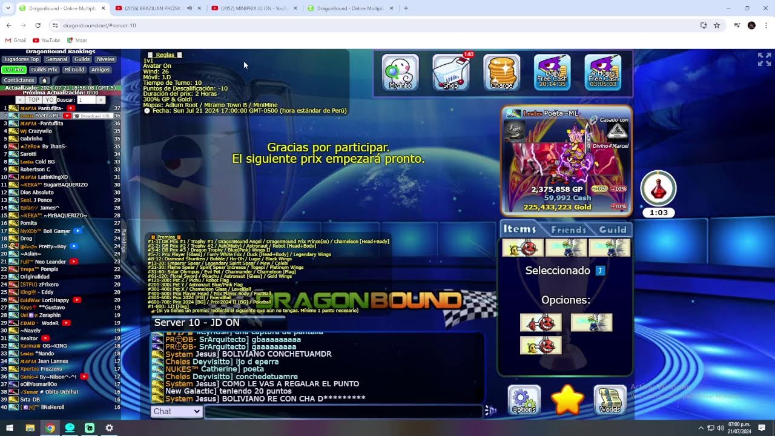This screenshot has height=436, width=775.
Task: Claim the 4 Hours Free Cash reward
Action: (x=603, y=73)
